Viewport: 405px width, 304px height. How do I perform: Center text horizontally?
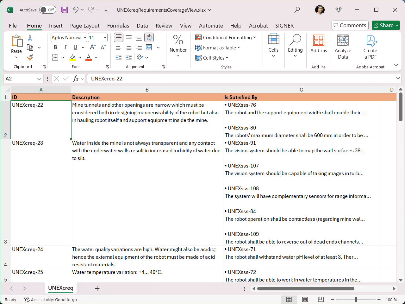(x=129, y=47)
